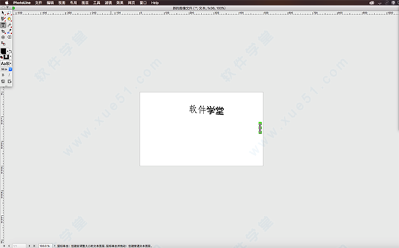
Task: Click the green window zoom button
Action: [13, 8]
